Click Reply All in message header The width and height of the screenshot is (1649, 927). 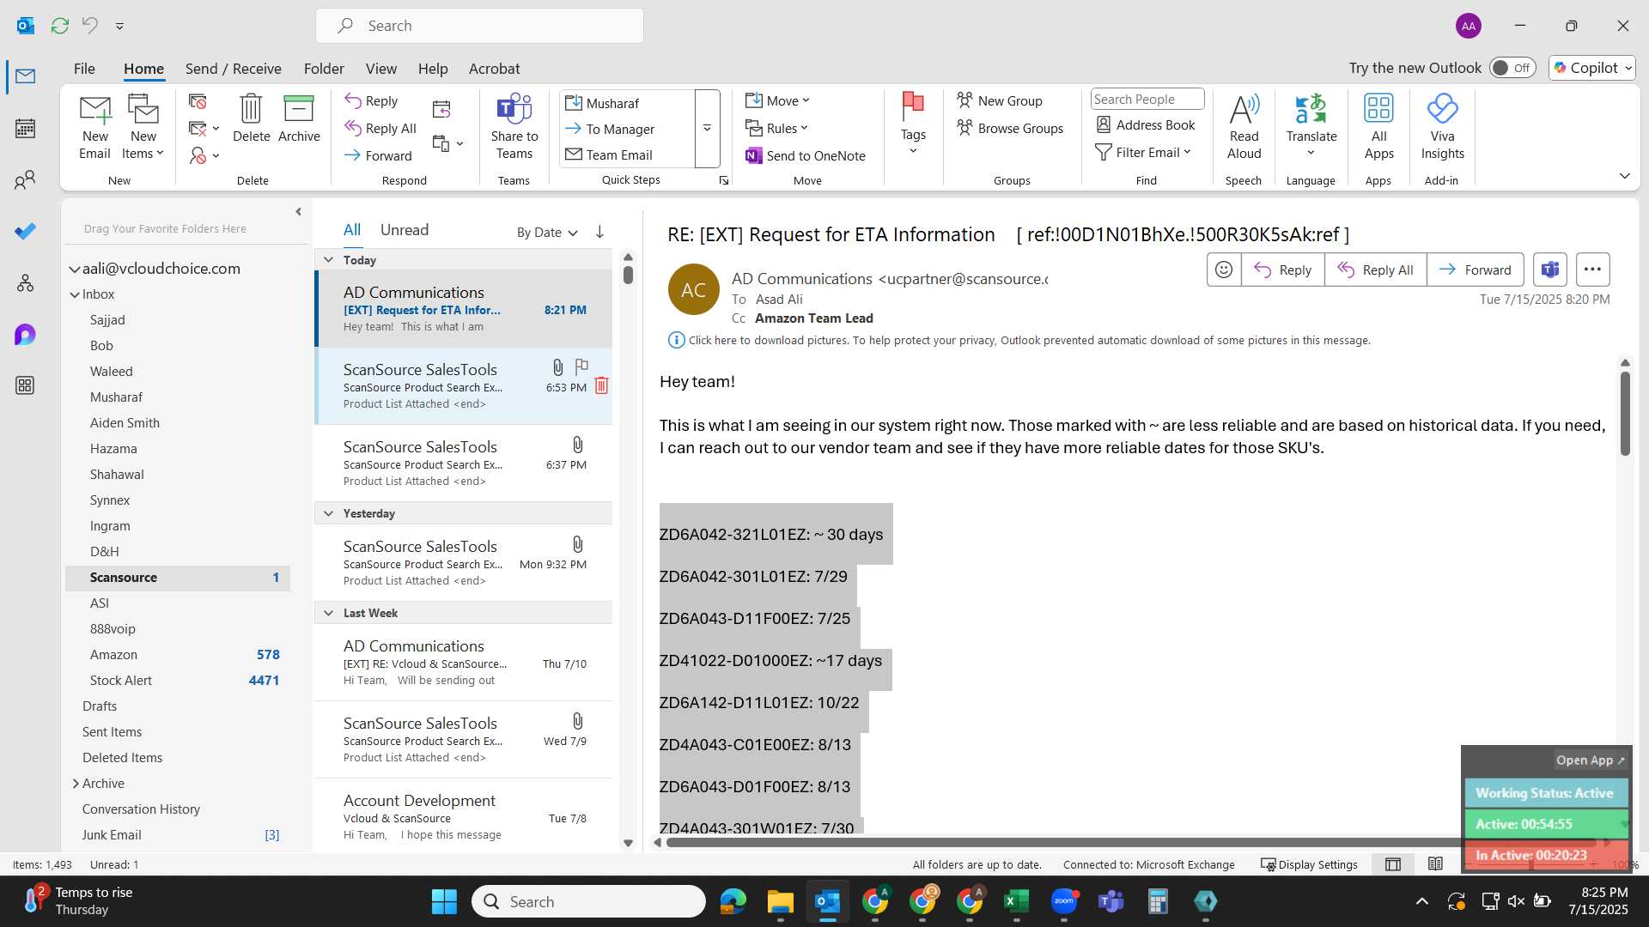[1375, 270]
